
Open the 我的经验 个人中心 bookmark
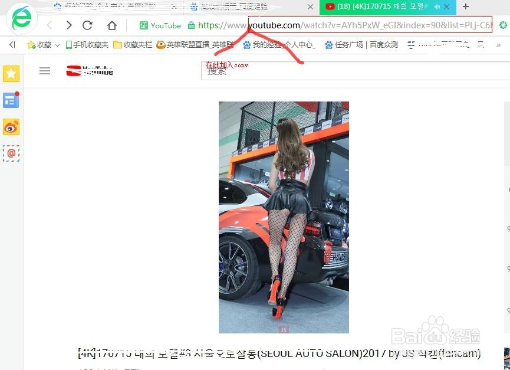[x=279, y=45]
